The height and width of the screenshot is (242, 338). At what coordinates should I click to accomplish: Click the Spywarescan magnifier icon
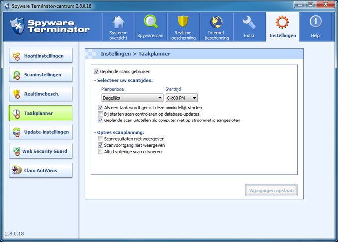[x=151, y=22]
